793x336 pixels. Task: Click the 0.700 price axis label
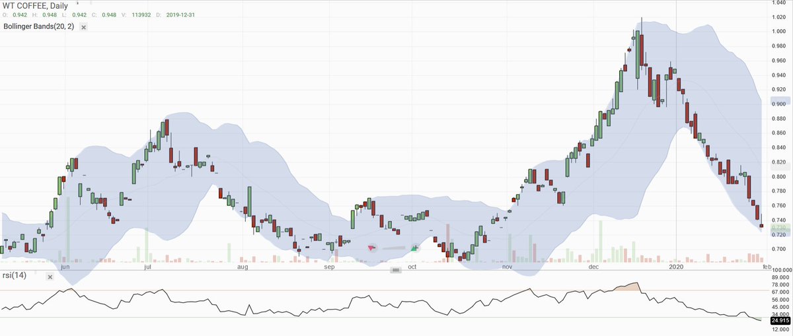(x=780, y=250)
